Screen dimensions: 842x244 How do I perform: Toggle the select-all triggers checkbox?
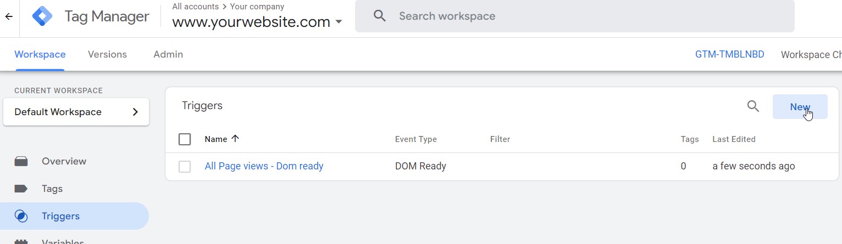(185, 139)
